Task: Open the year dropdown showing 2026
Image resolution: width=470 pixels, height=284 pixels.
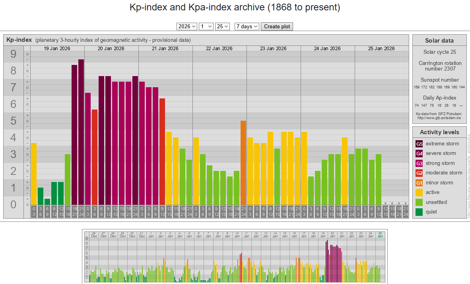Action: point(186,26)
